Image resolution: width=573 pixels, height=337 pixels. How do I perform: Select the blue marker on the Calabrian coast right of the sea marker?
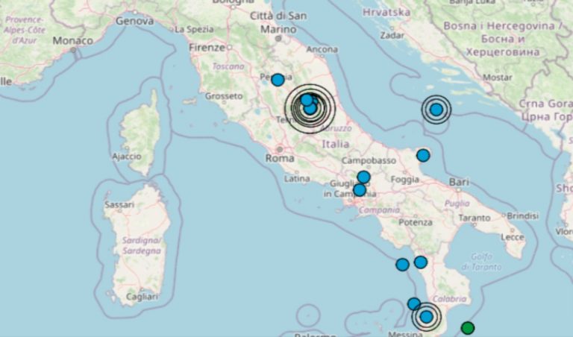coord(421,262)
